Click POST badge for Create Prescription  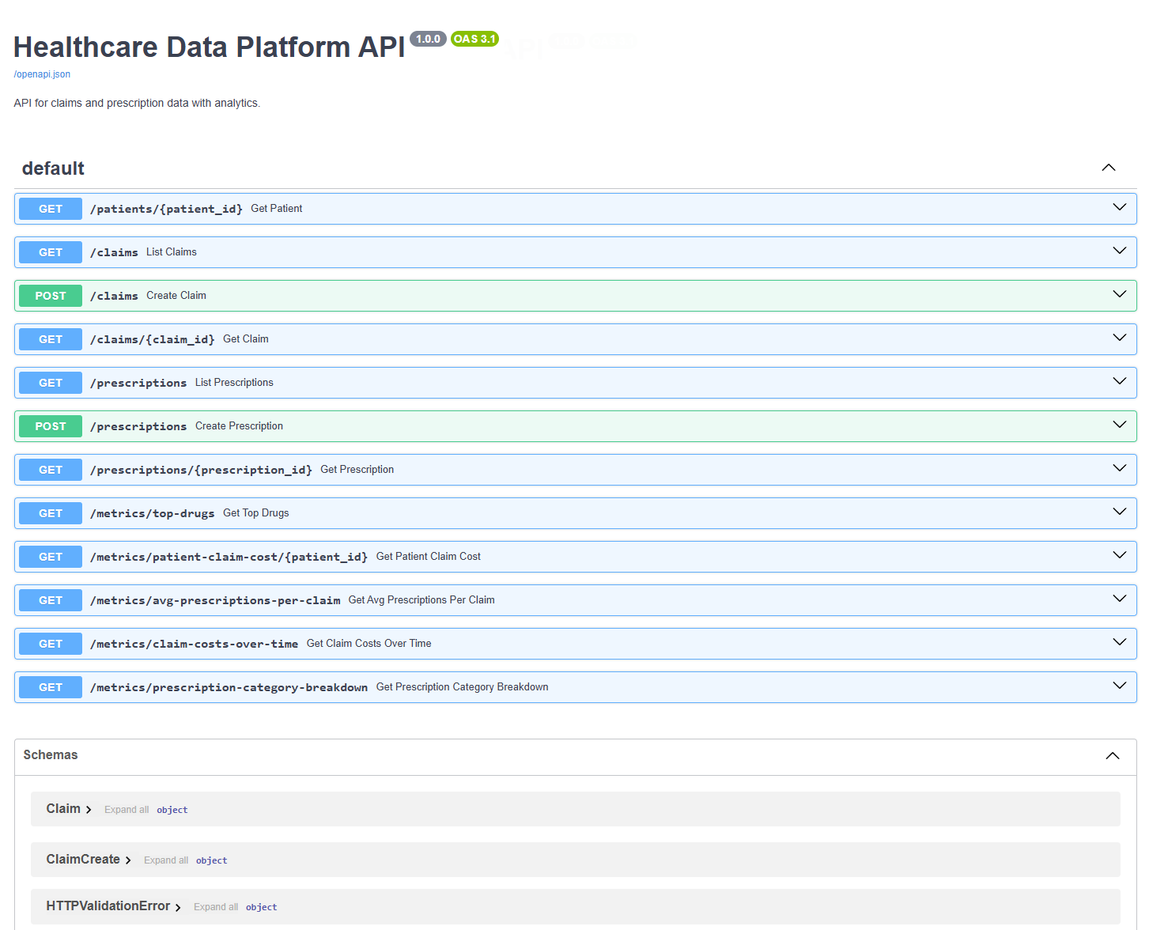(x=51, y=426)
